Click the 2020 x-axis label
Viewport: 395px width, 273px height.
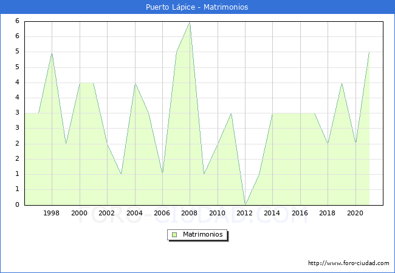click(x=355, y=213)
